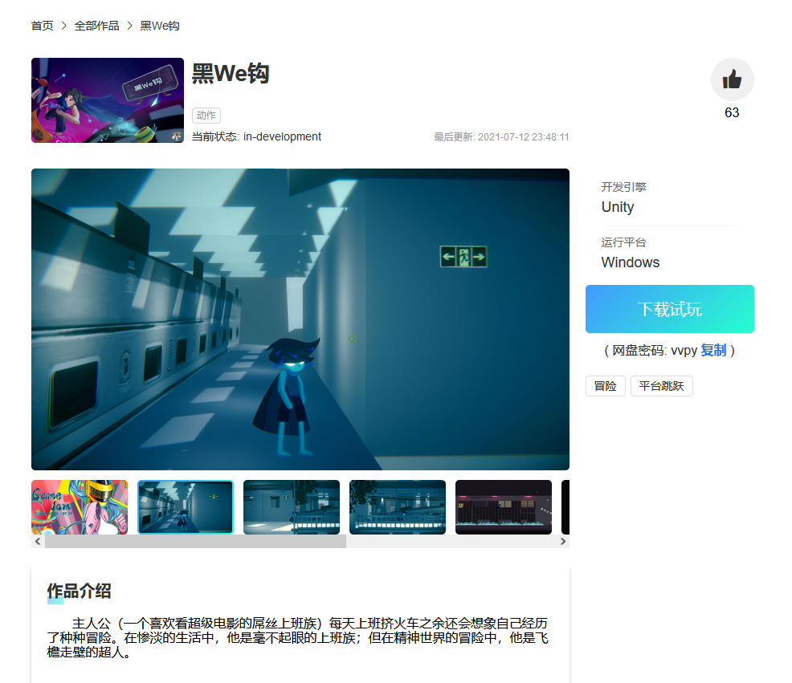Click the 作品介绍 section heading
Viewport: 792px width, 683px height.
(79, 591)
